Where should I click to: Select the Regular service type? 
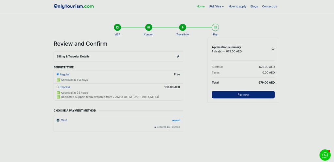[58, 74]
